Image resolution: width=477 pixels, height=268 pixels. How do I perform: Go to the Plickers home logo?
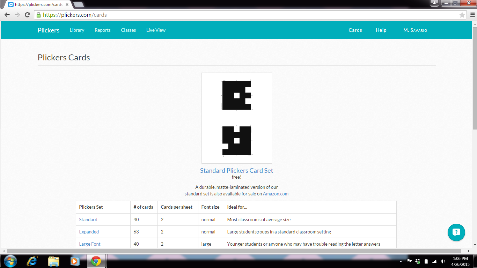[49, 30]
